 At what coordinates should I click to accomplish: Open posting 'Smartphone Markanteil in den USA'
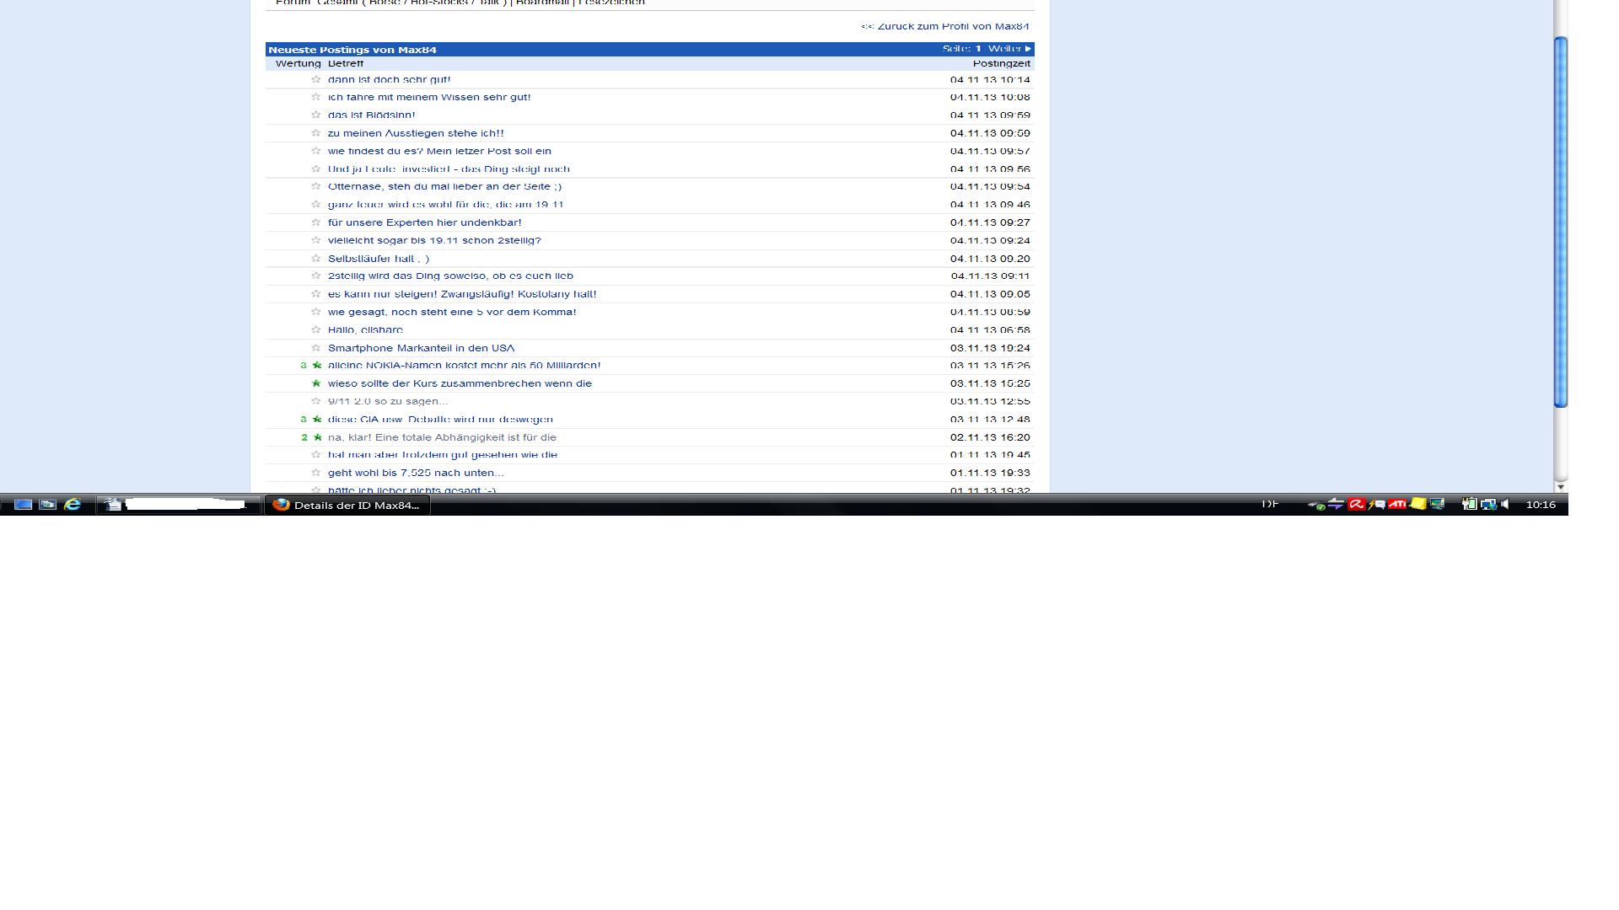(x=421, y=347)
